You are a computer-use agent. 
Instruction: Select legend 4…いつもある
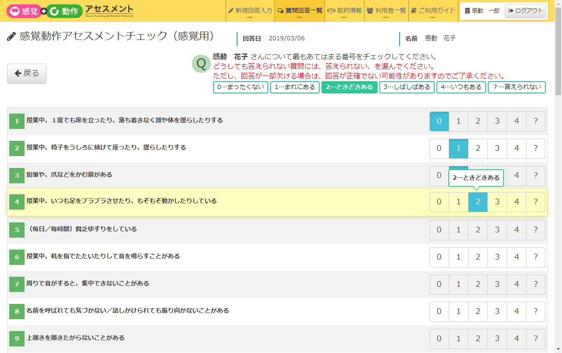(x=461, y=87)
